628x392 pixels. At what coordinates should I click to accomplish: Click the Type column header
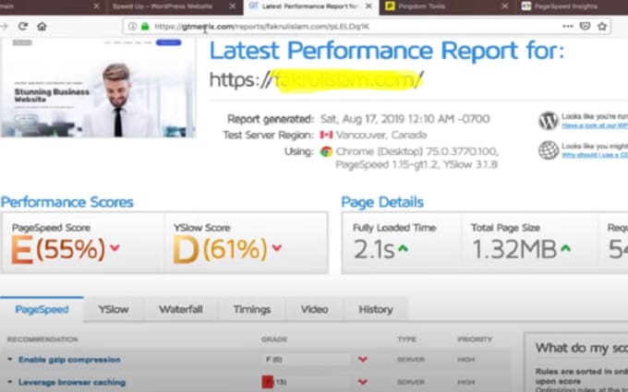(407, 339)
